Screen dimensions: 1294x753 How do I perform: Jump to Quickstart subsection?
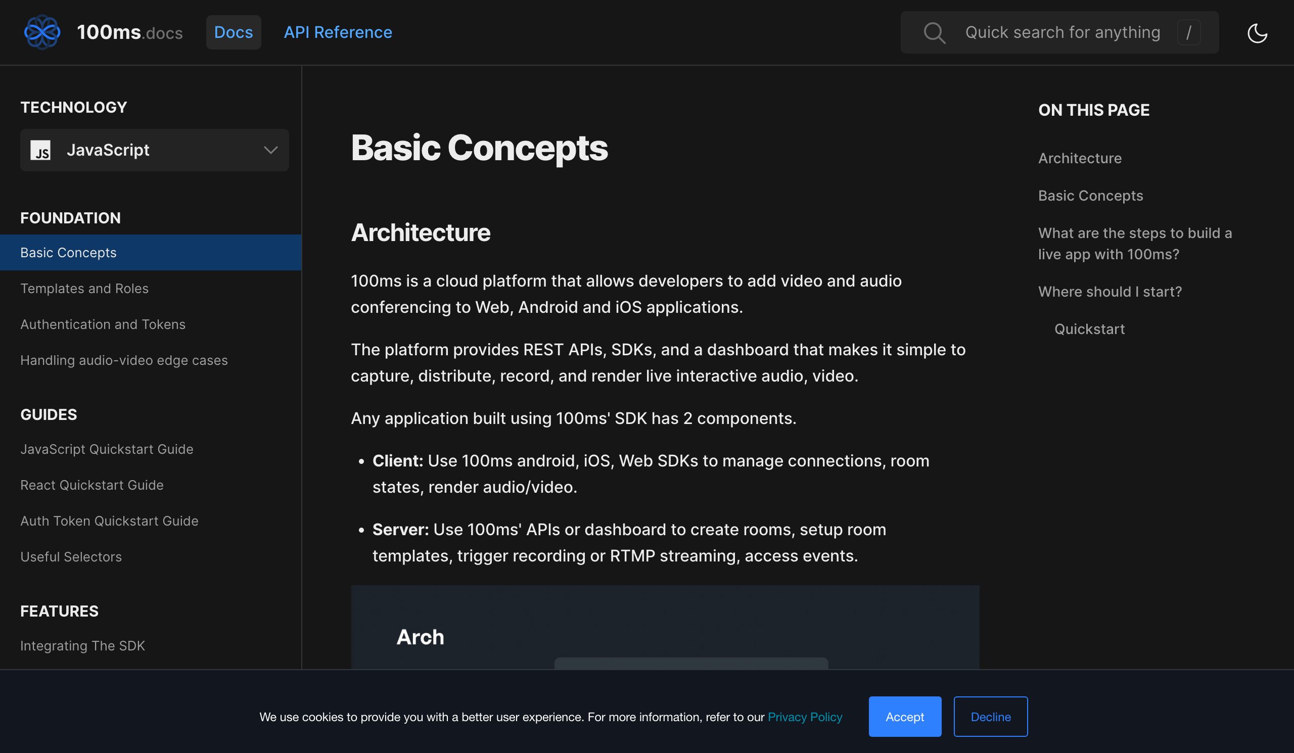(x=1089, y=329)
